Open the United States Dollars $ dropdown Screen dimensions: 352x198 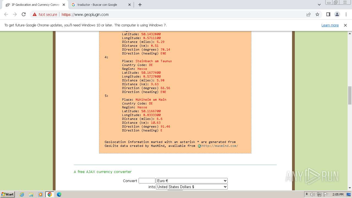192,187
